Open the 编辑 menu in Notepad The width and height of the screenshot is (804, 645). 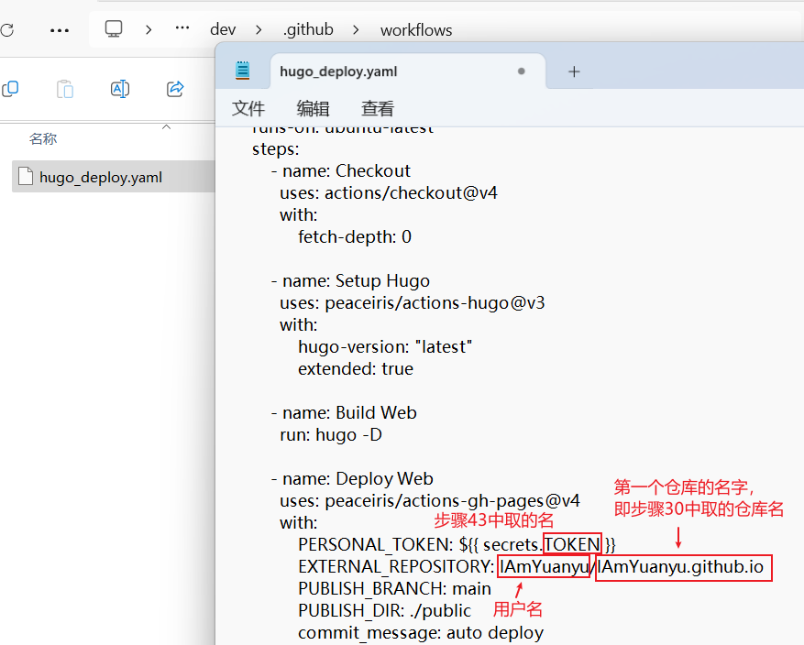pyautogui.click(x=313, y=109)
